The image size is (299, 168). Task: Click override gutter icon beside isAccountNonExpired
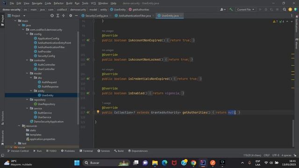coord(88,40)
